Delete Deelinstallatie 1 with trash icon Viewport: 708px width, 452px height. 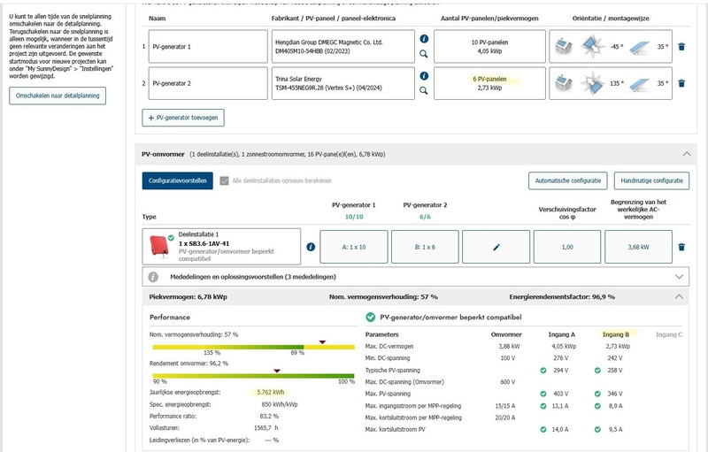pyautogui.click(x=681, y=247)
